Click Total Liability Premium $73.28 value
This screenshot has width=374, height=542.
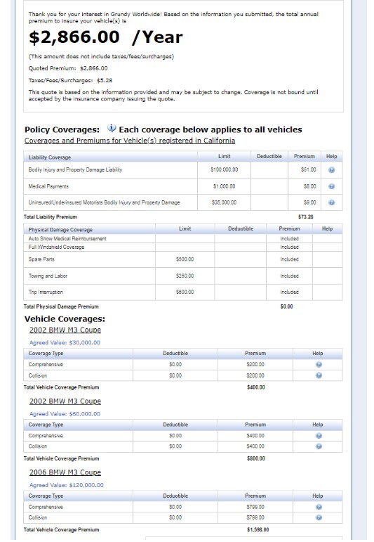306,217
